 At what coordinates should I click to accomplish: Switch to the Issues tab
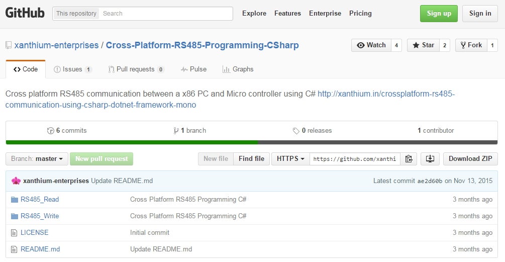[72, 69]
